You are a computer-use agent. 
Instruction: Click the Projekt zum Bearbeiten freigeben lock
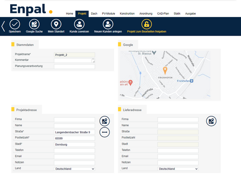pyautogui.click(x=146, y=24)
